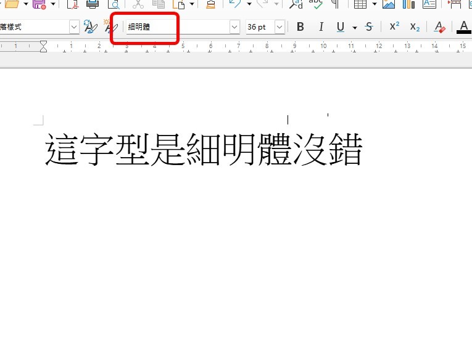472x353 pixels.
Task: Open the Save options dropdown arrow
Action: click(53, 4)
